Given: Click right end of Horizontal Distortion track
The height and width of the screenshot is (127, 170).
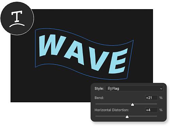Looking at the screenshot, I should point(156,116).
